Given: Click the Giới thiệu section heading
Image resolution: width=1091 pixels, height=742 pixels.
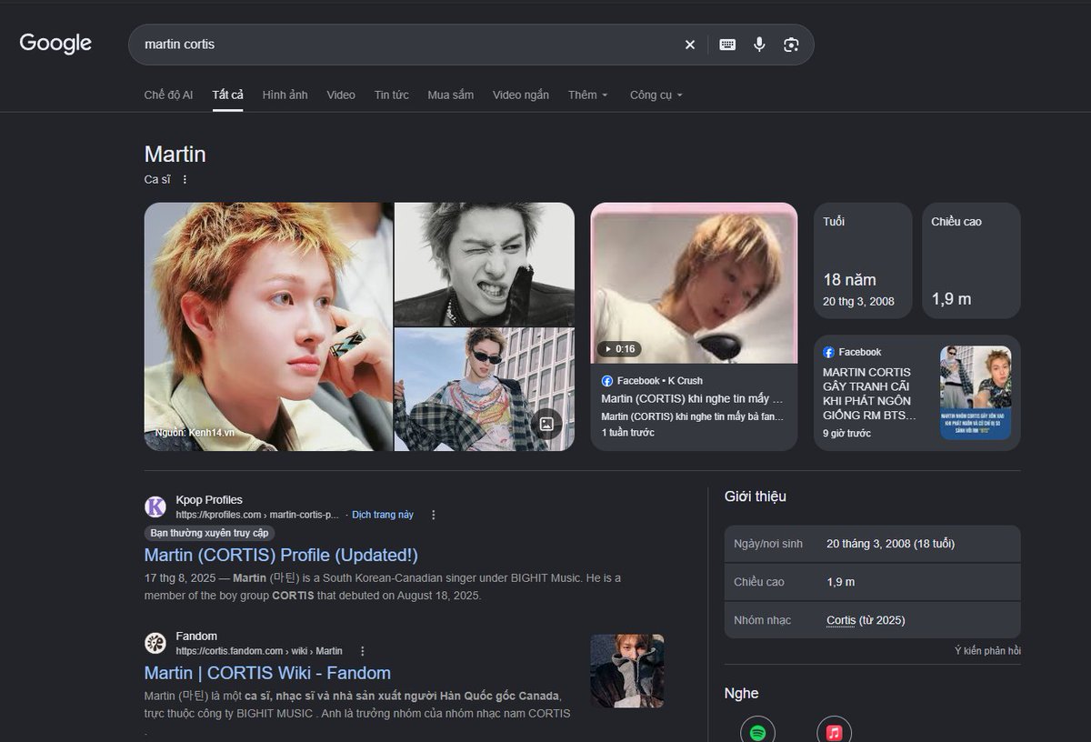Looking at the screenshot, I should [x=756, y=496].
